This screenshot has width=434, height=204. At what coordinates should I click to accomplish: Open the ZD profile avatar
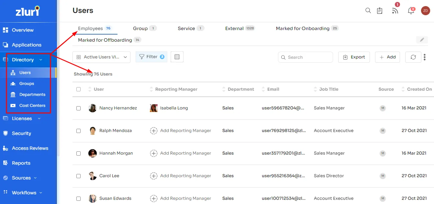(x=426, y=11)
